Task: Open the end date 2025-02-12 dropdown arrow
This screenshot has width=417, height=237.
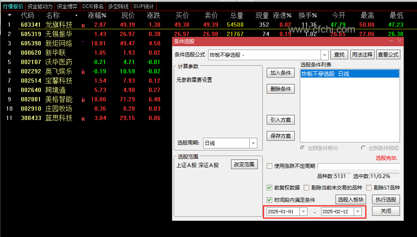Action: [358, 212]
